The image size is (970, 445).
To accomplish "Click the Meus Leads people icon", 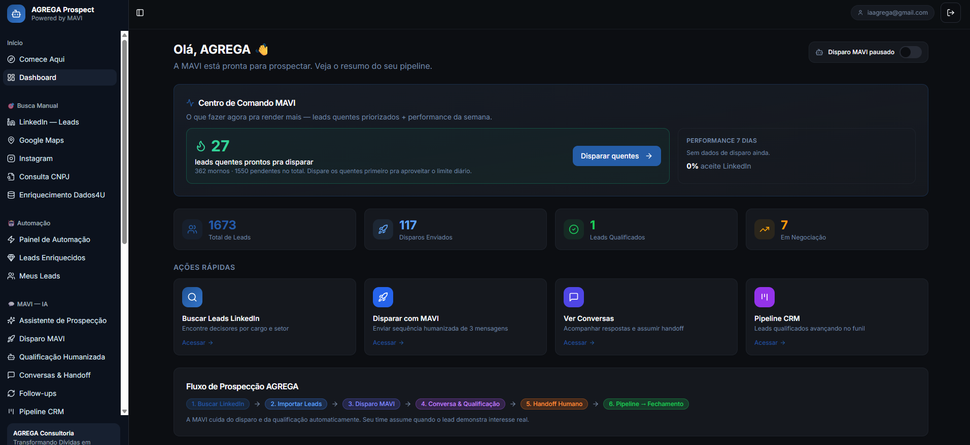I will (11, 276).
